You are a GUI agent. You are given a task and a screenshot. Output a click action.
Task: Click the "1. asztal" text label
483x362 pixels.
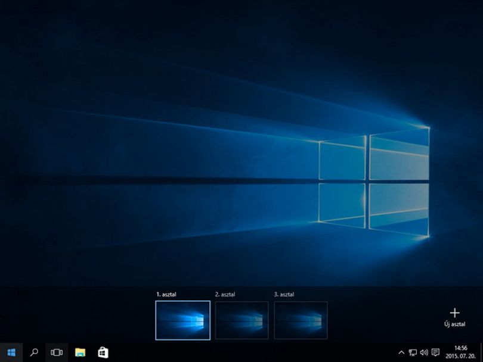166,294
